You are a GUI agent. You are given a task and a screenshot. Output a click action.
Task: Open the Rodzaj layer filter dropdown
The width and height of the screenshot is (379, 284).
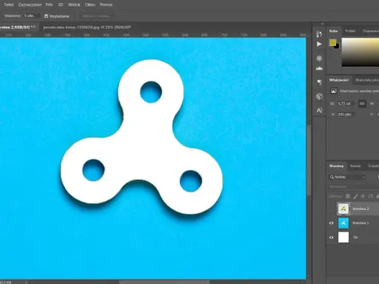[x=347, y=177]
